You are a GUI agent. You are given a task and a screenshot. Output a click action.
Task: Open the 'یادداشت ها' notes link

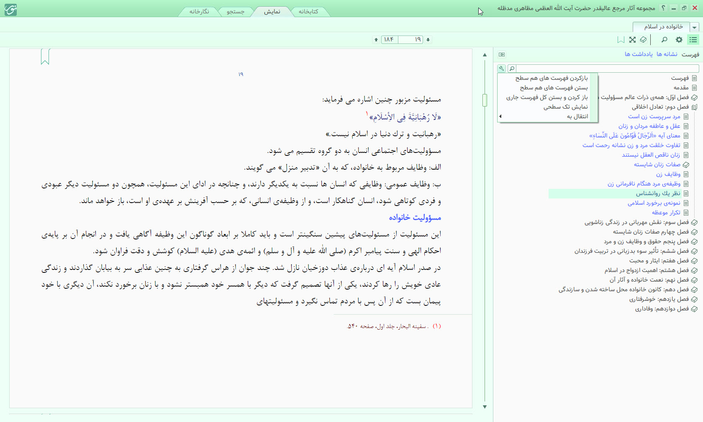point(639,54)
